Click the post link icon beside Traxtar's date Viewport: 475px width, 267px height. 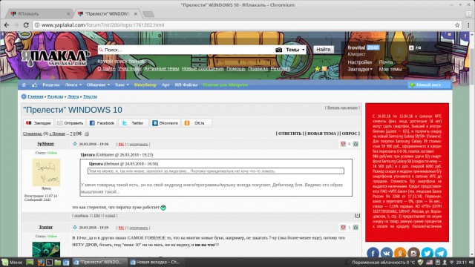point(75,228)
